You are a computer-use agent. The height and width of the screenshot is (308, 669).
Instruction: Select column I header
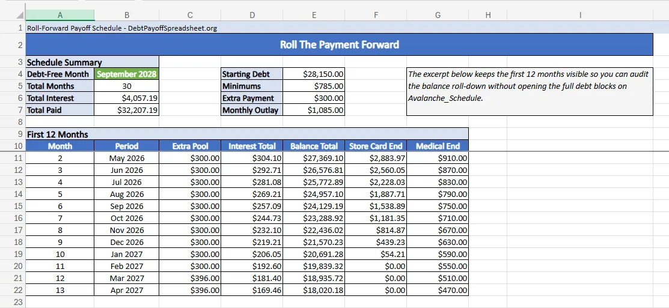click(580, 15)
